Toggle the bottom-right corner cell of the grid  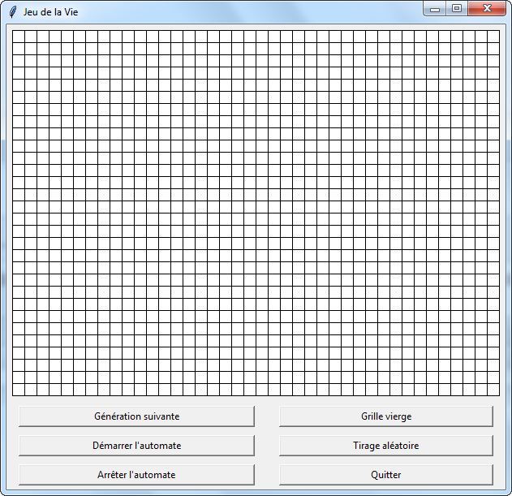[x=493, y=390]
